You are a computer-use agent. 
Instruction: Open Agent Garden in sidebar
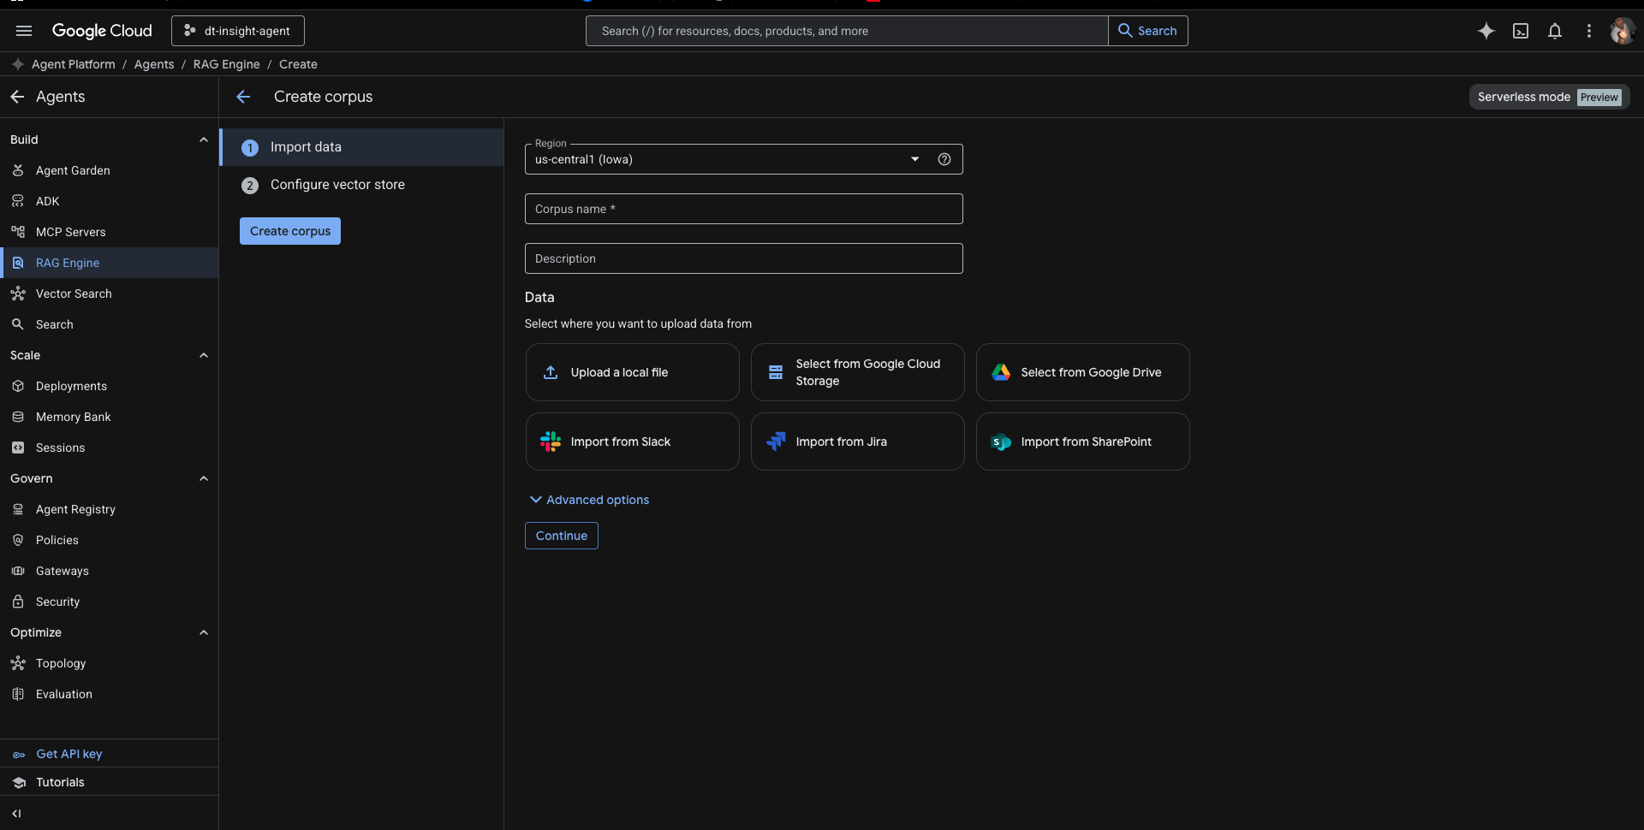coord(110,170)
